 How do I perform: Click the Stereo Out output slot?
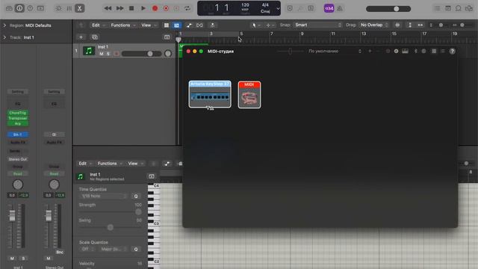[18, 159]
